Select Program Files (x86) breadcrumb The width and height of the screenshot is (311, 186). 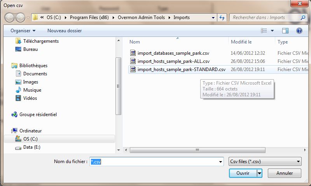tap(89, 17)
